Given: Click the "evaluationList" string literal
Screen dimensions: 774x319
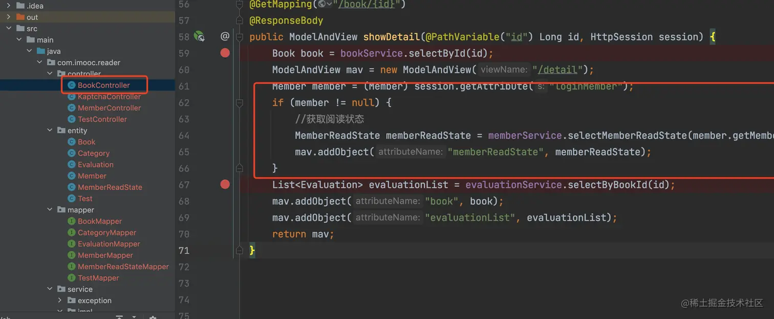Looking at the screenshot, I should pyautogui.click(x=470, y=217).
